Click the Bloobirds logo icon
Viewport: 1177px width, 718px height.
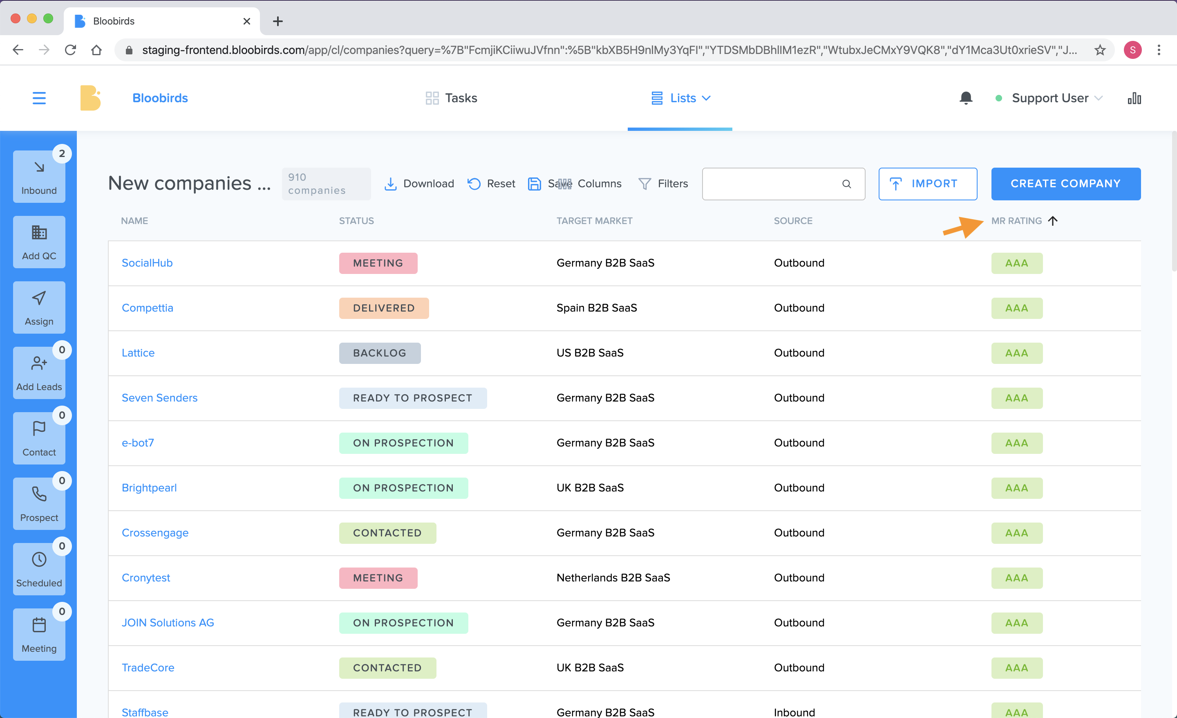(90, 98)
